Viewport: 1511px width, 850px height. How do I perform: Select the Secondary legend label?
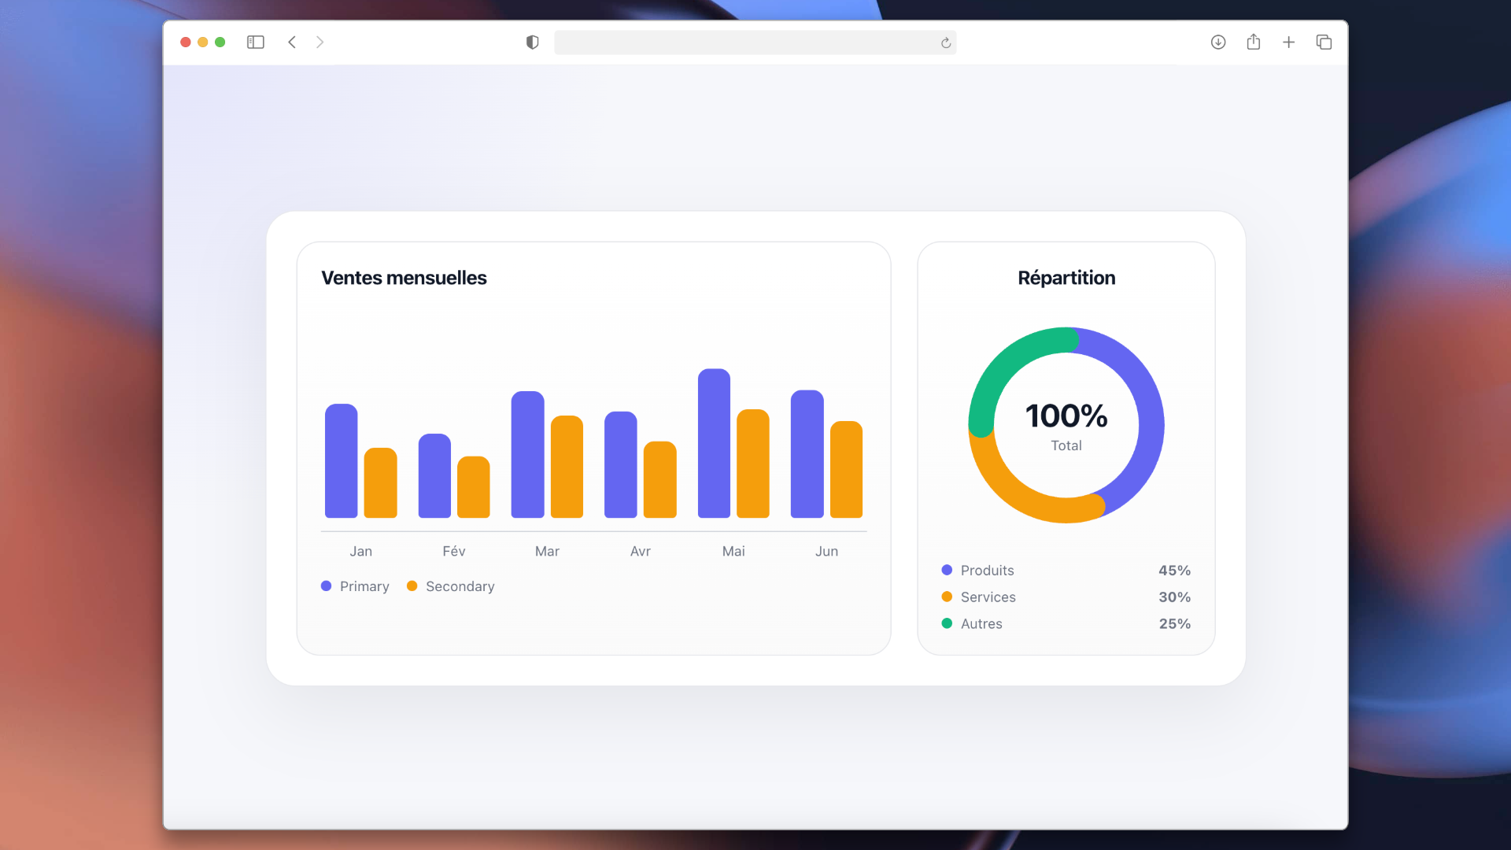coord(460,586)
